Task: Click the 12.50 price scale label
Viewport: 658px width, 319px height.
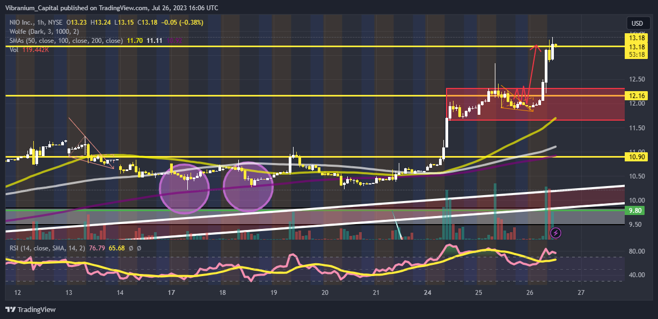Action: 638,79
